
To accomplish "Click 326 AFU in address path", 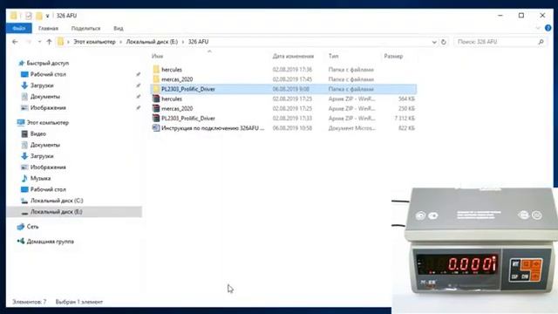I will [198, 42].
